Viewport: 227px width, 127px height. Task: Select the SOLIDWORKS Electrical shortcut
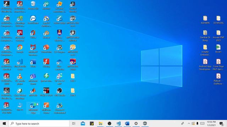[7, 65]
